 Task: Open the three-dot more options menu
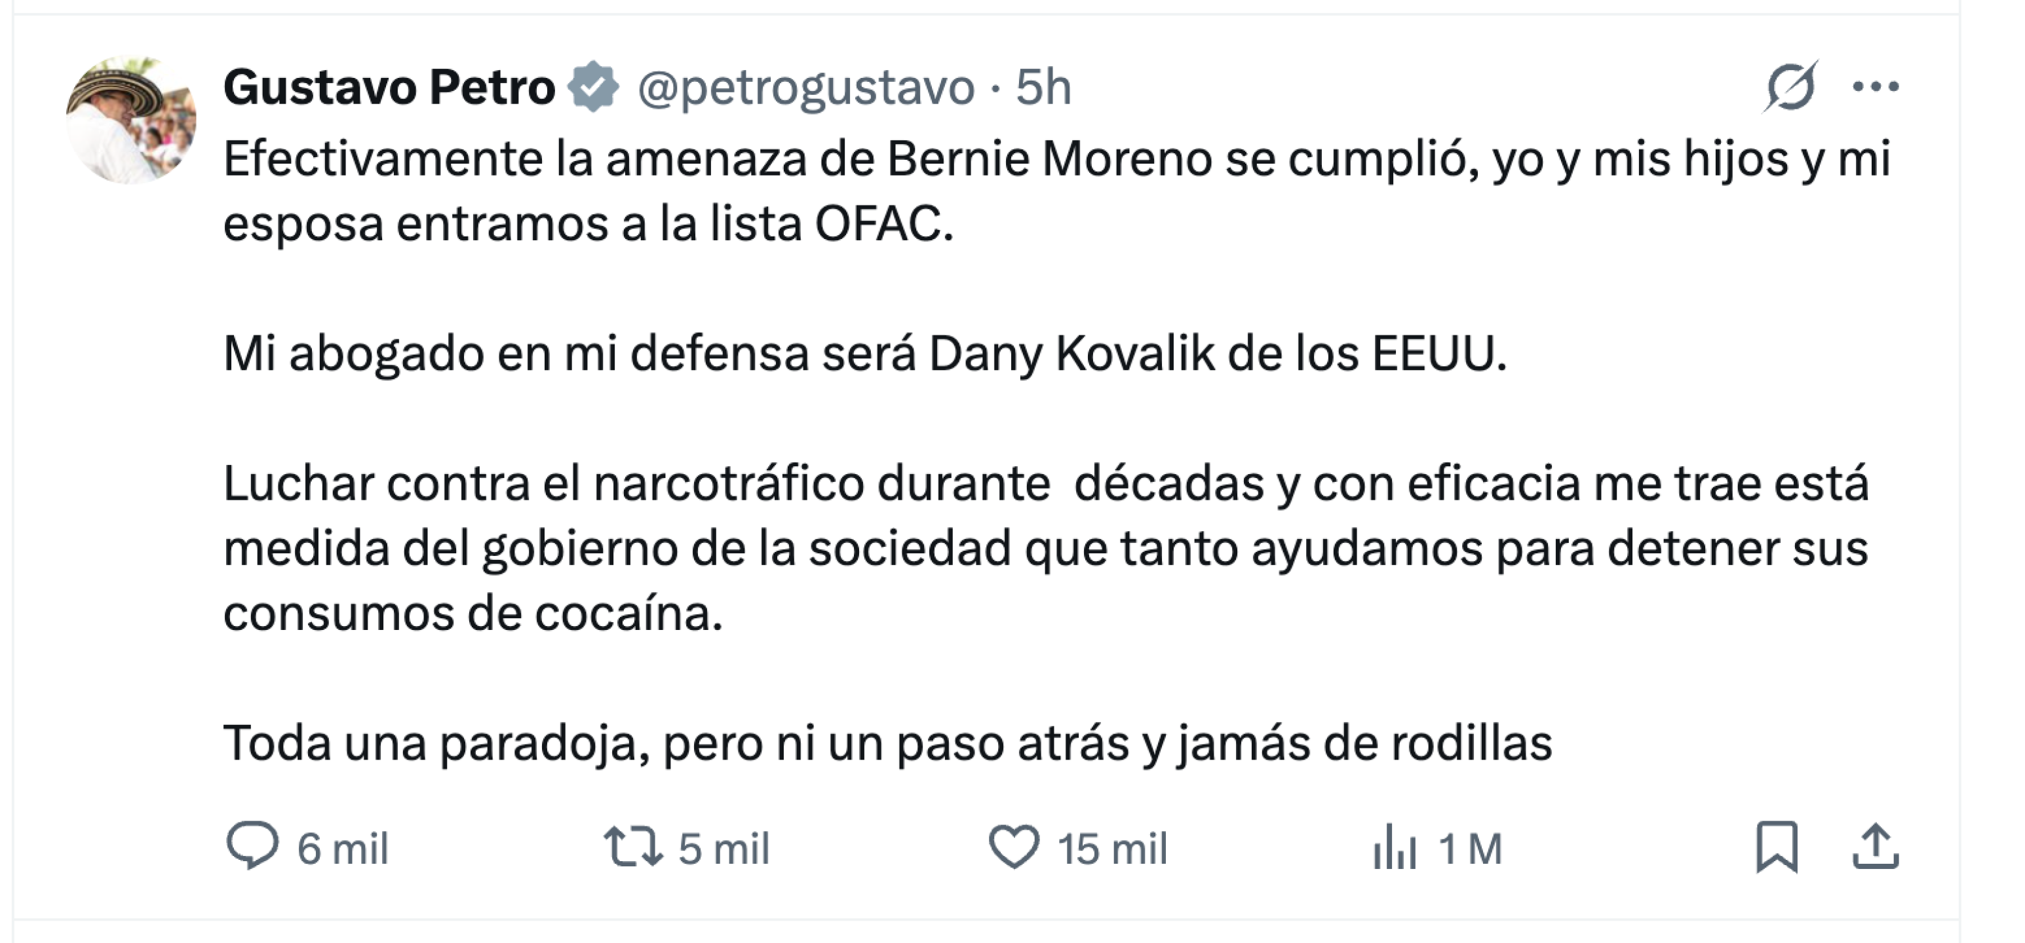tap(1876, 86)
